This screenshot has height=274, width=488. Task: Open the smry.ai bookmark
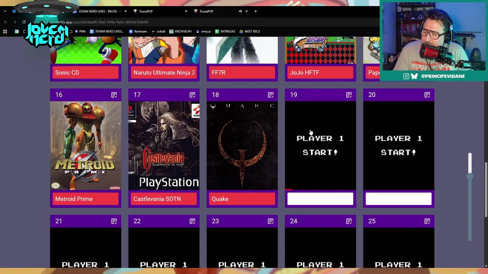point(203,31)
